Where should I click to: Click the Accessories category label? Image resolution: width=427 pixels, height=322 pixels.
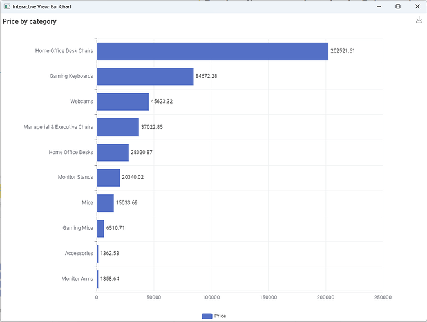click(x=79, y=253)
